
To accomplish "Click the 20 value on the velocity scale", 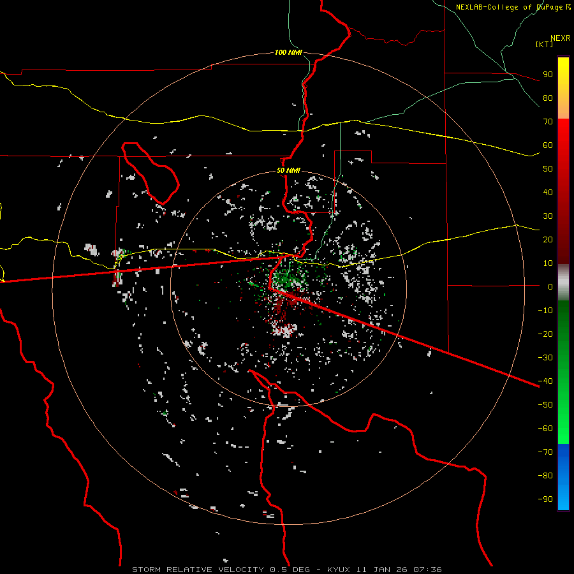I will 548,240.
